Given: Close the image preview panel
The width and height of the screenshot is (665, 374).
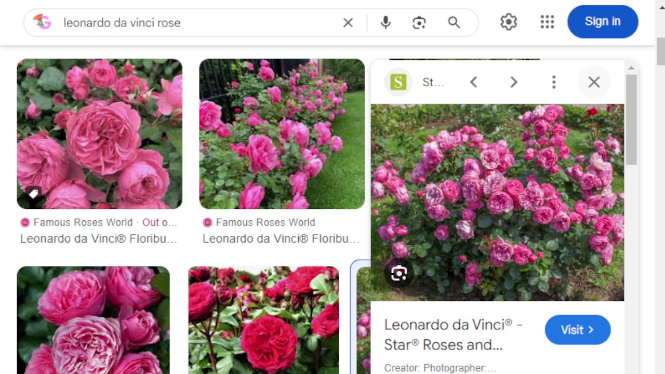Looking at the screenshot, I should [594, 82].
